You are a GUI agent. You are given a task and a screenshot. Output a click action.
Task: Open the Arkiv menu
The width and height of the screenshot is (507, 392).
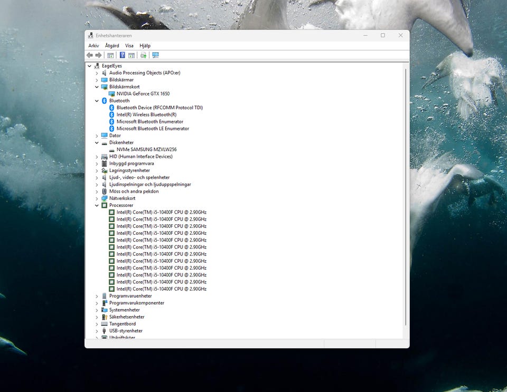coord(93,46)
